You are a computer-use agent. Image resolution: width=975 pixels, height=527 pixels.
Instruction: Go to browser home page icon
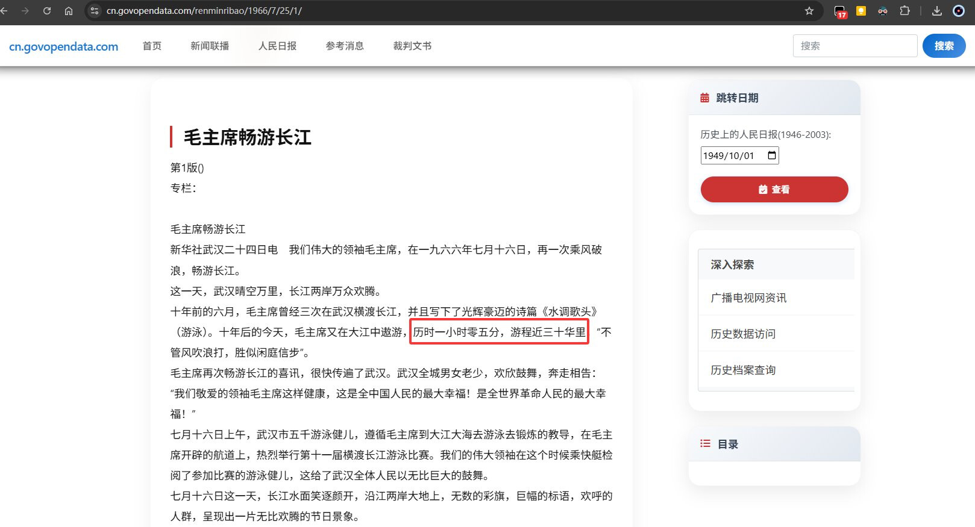(69, 11)
